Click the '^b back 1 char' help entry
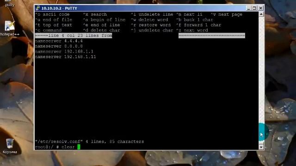 [x=194, y=19]
